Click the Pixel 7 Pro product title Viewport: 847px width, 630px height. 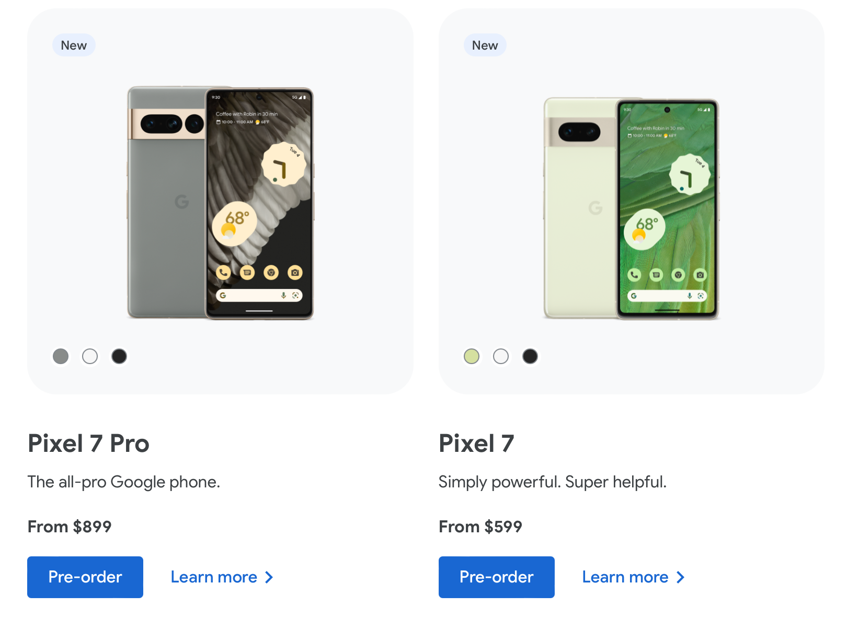tap(88, 444)
